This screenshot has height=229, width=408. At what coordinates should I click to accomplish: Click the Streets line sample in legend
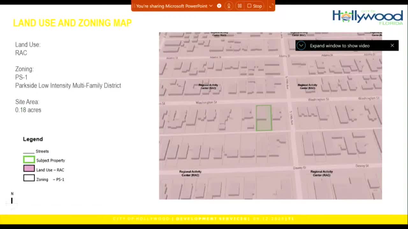tap(29, 153)
